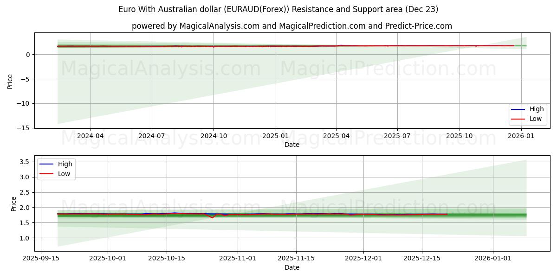This screenshot has height=278, width=557.
Task: Click the Date axis label on bottom chart
Action: [x=291, y=267]
